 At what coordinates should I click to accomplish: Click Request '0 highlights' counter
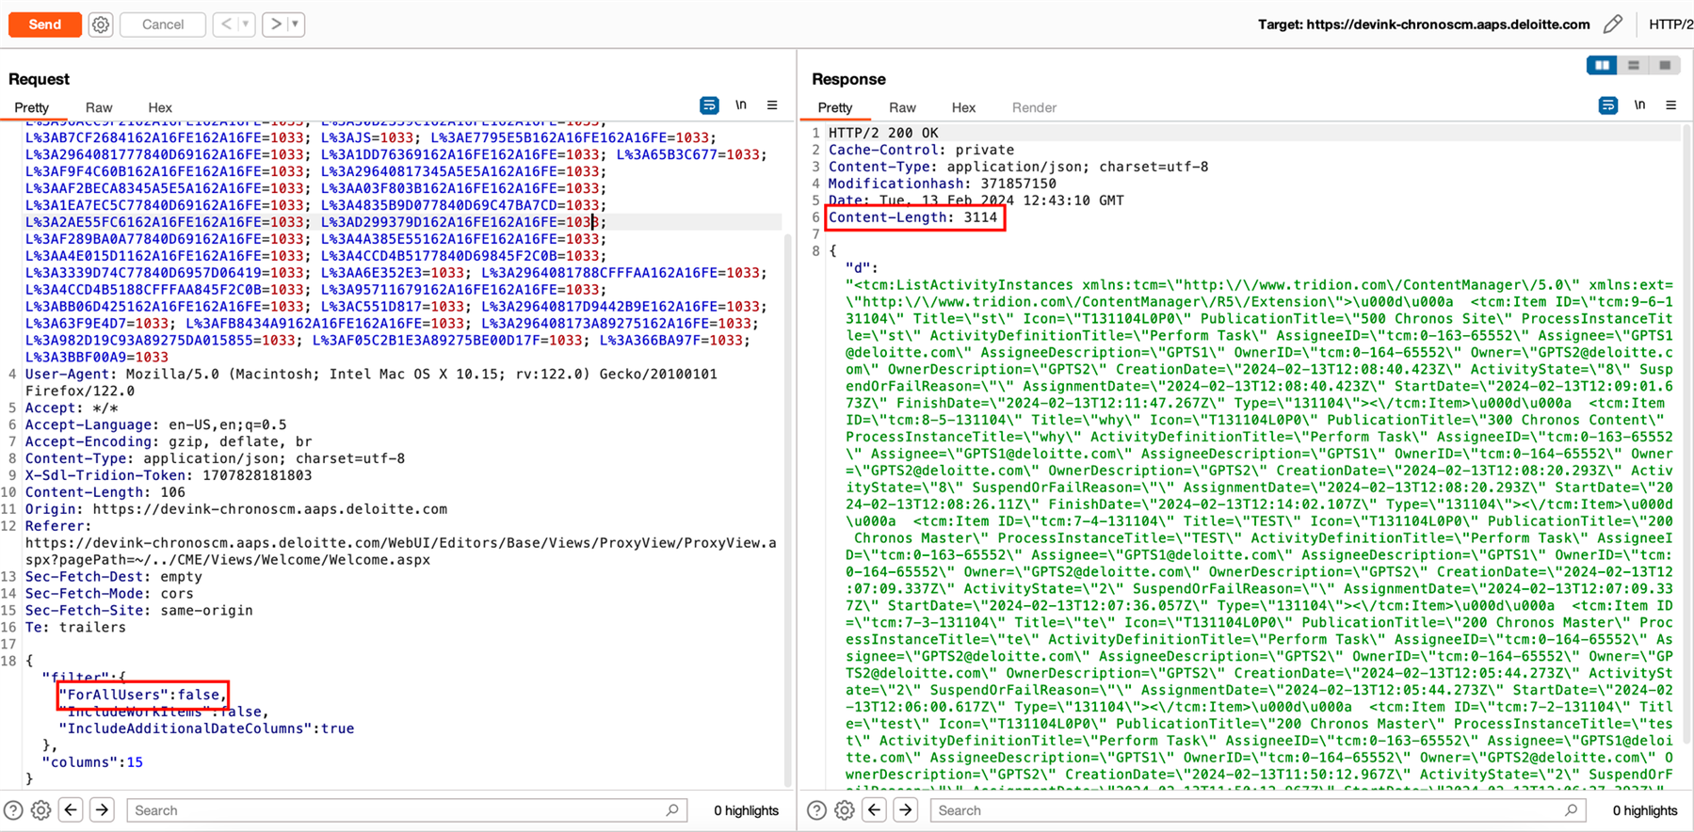[746, 810]
